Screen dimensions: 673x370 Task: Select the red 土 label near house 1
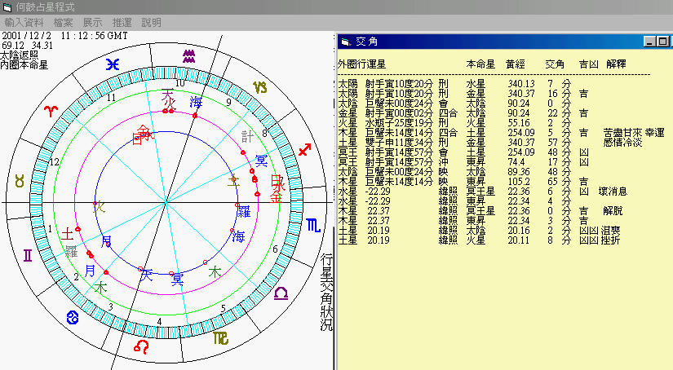click(x=68, y=234)
